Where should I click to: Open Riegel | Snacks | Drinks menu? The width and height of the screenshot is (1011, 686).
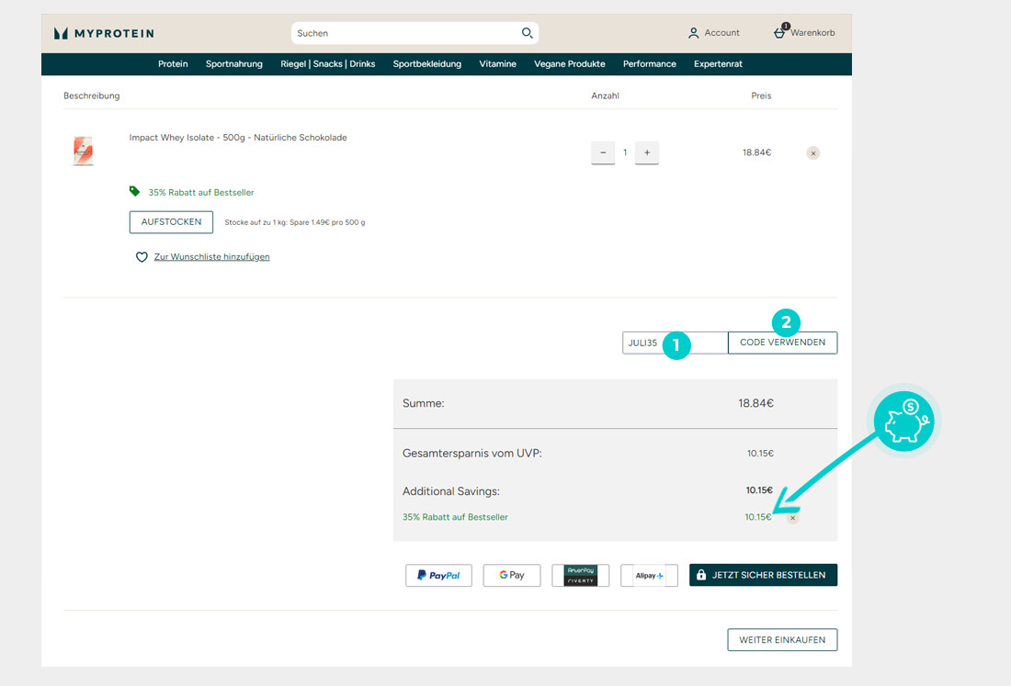(327, 63)
